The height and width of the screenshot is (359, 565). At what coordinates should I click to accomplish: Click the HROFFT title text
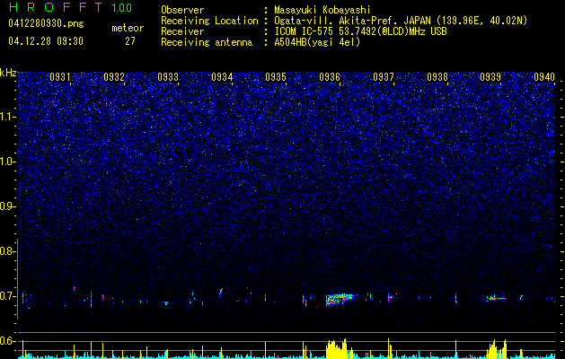(55, 7)
